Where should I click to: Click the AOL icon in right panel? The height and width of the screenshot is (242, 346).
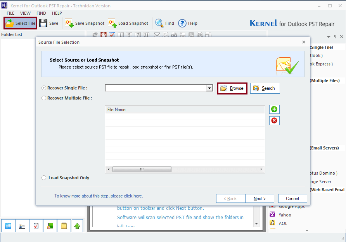[x=273, y=223]
